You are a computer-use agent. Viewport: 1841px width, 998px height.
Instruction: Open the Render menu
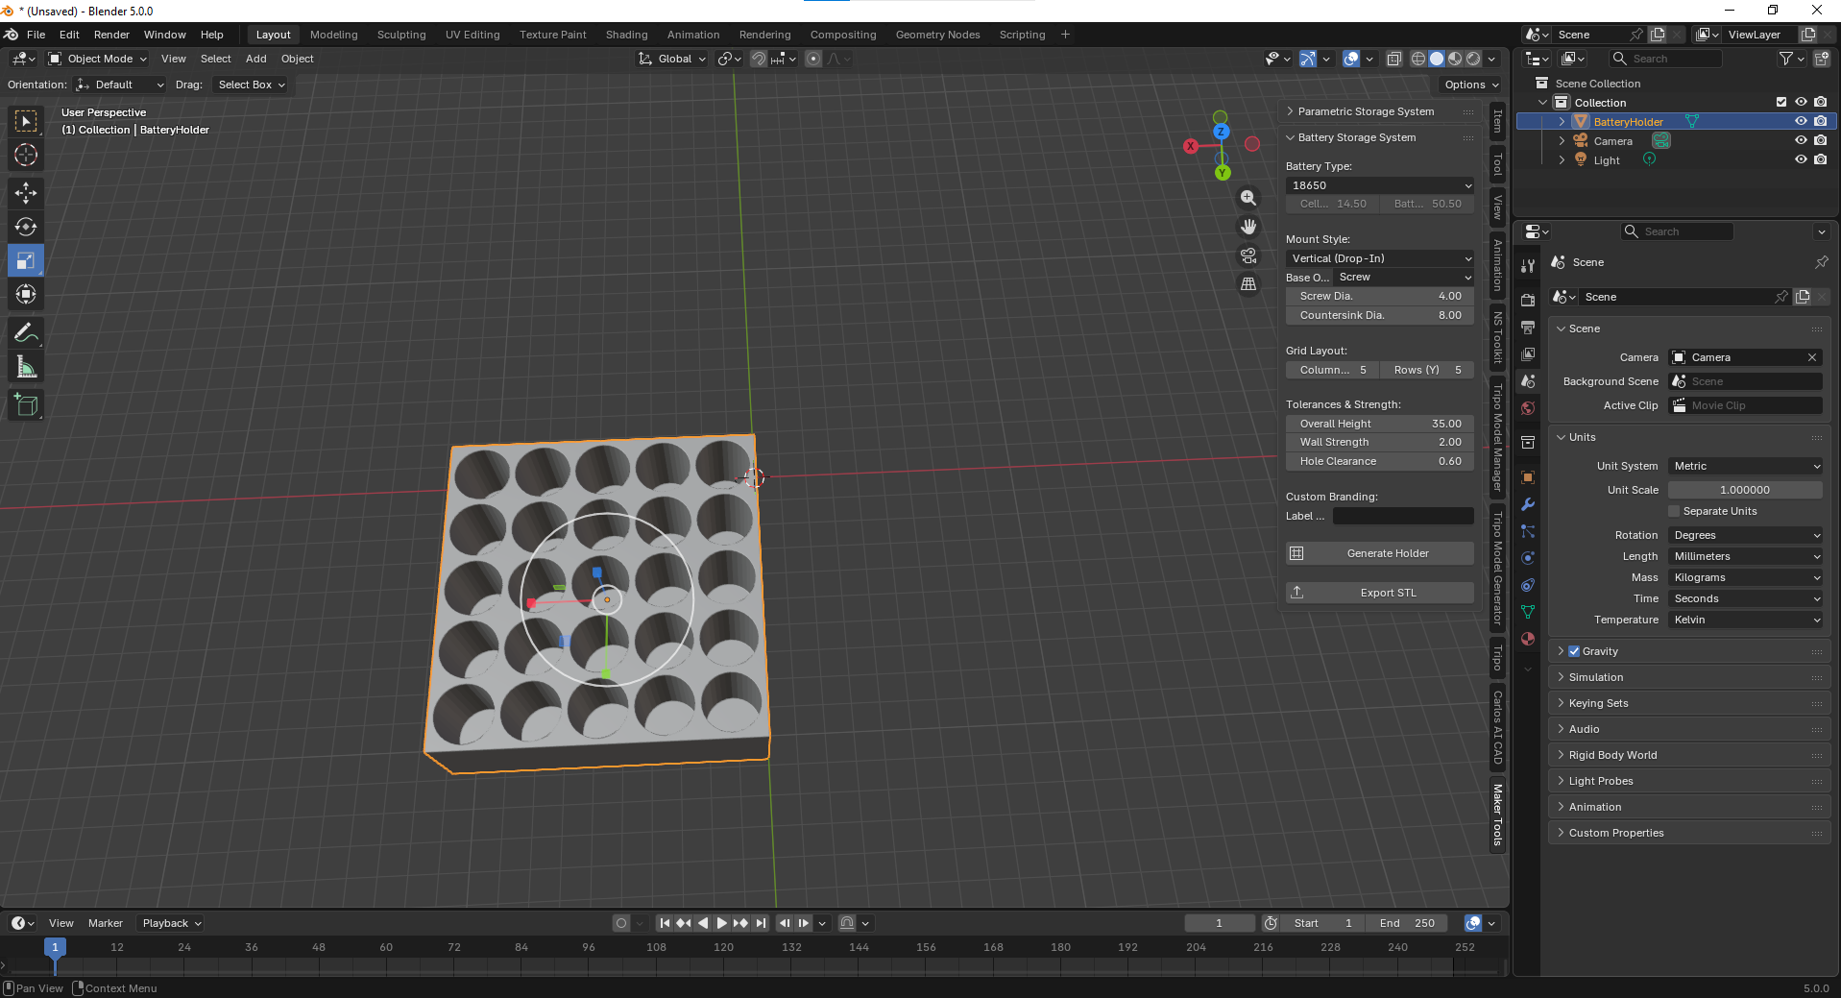pyautogui.click(x=111, y=35)
